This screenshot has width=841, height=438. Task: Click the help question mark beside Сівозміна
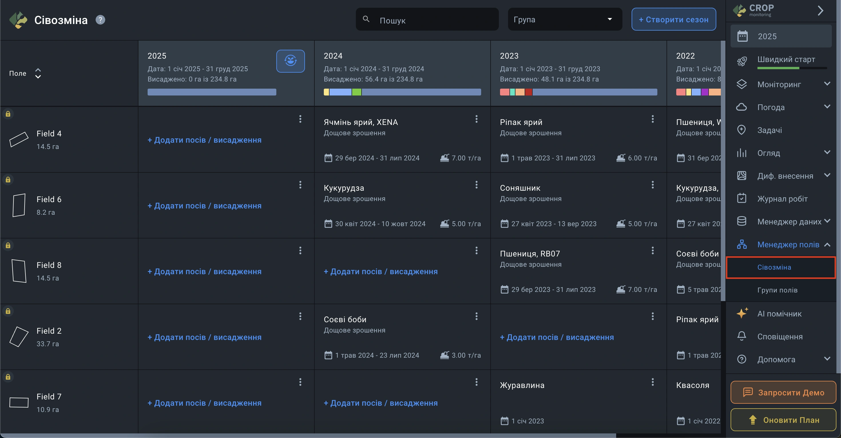tap(100, 20)
